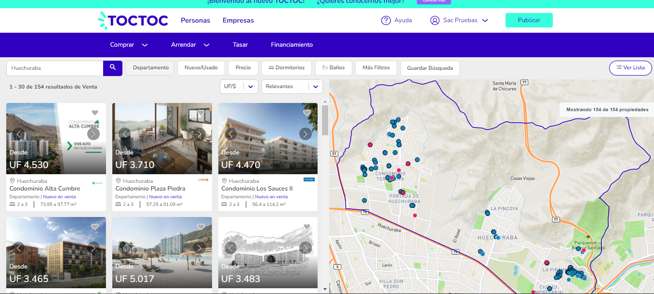Click Guardar Búsqueda button
This screenshot has width=654, height=294.
[430, 68]
